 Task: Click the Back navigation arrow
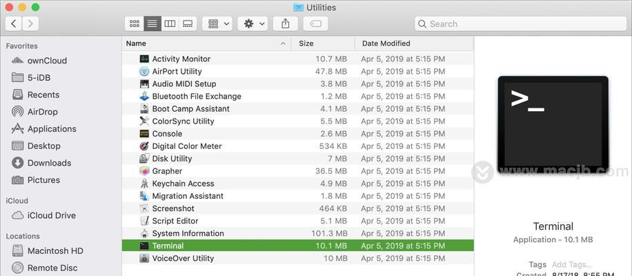coord(14,23)
